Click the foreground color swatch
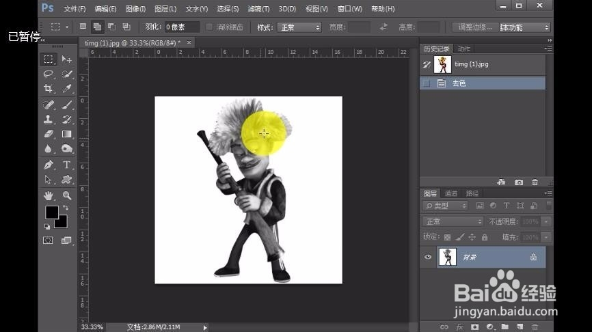The width and height of the screenshot is (592, 332). click(51, 212)
